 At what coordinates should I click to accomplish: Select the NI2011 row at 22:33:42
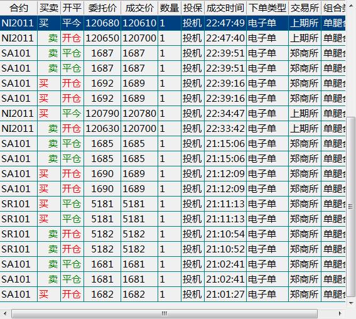coord(173,129)
